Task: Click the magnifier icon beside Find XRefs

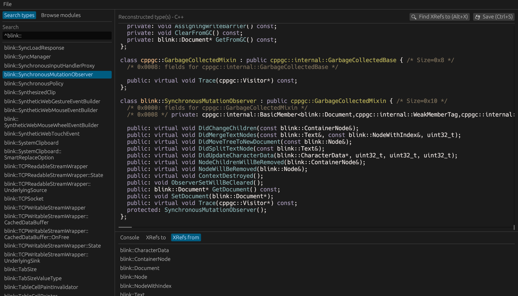Action: pos(414,17)
